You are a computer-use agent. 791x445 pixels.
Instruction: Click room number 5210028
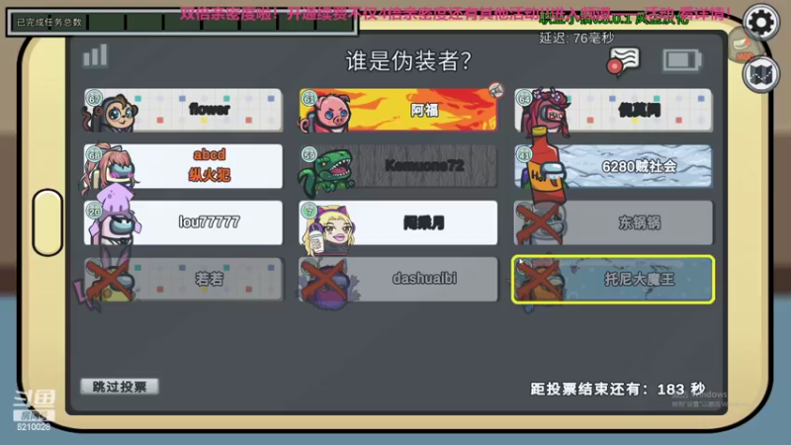pyautogui.click(x=34, y=427)
